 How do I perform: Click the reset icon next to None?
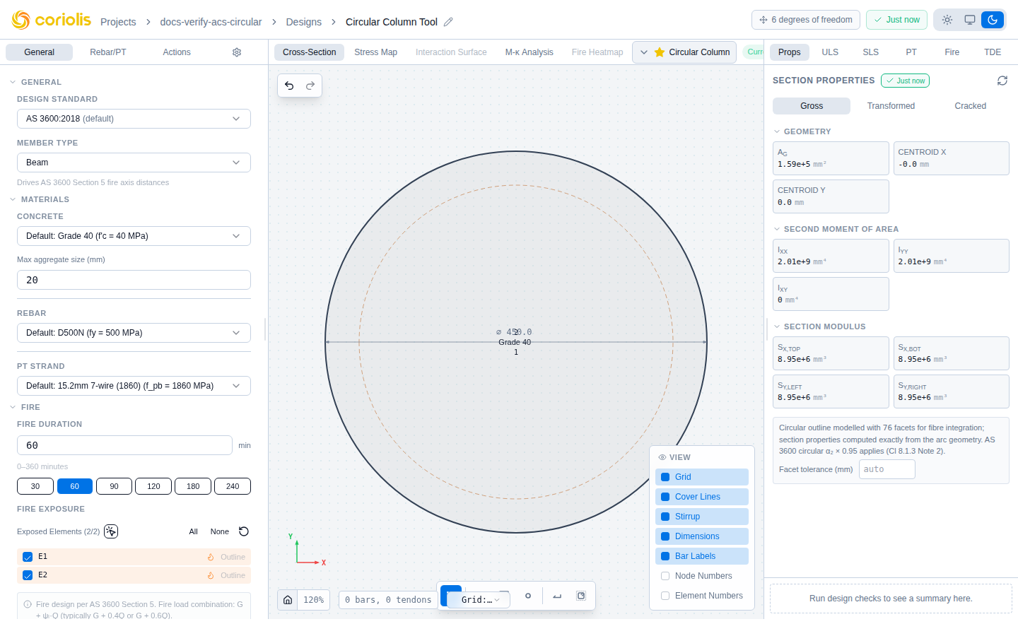[244, 531]
